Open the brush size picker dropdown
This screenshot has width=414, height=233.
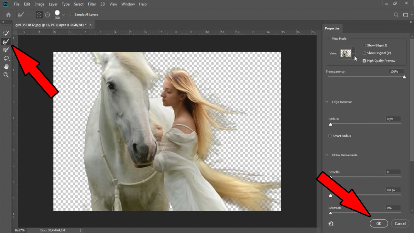click(x=63, y=15)
